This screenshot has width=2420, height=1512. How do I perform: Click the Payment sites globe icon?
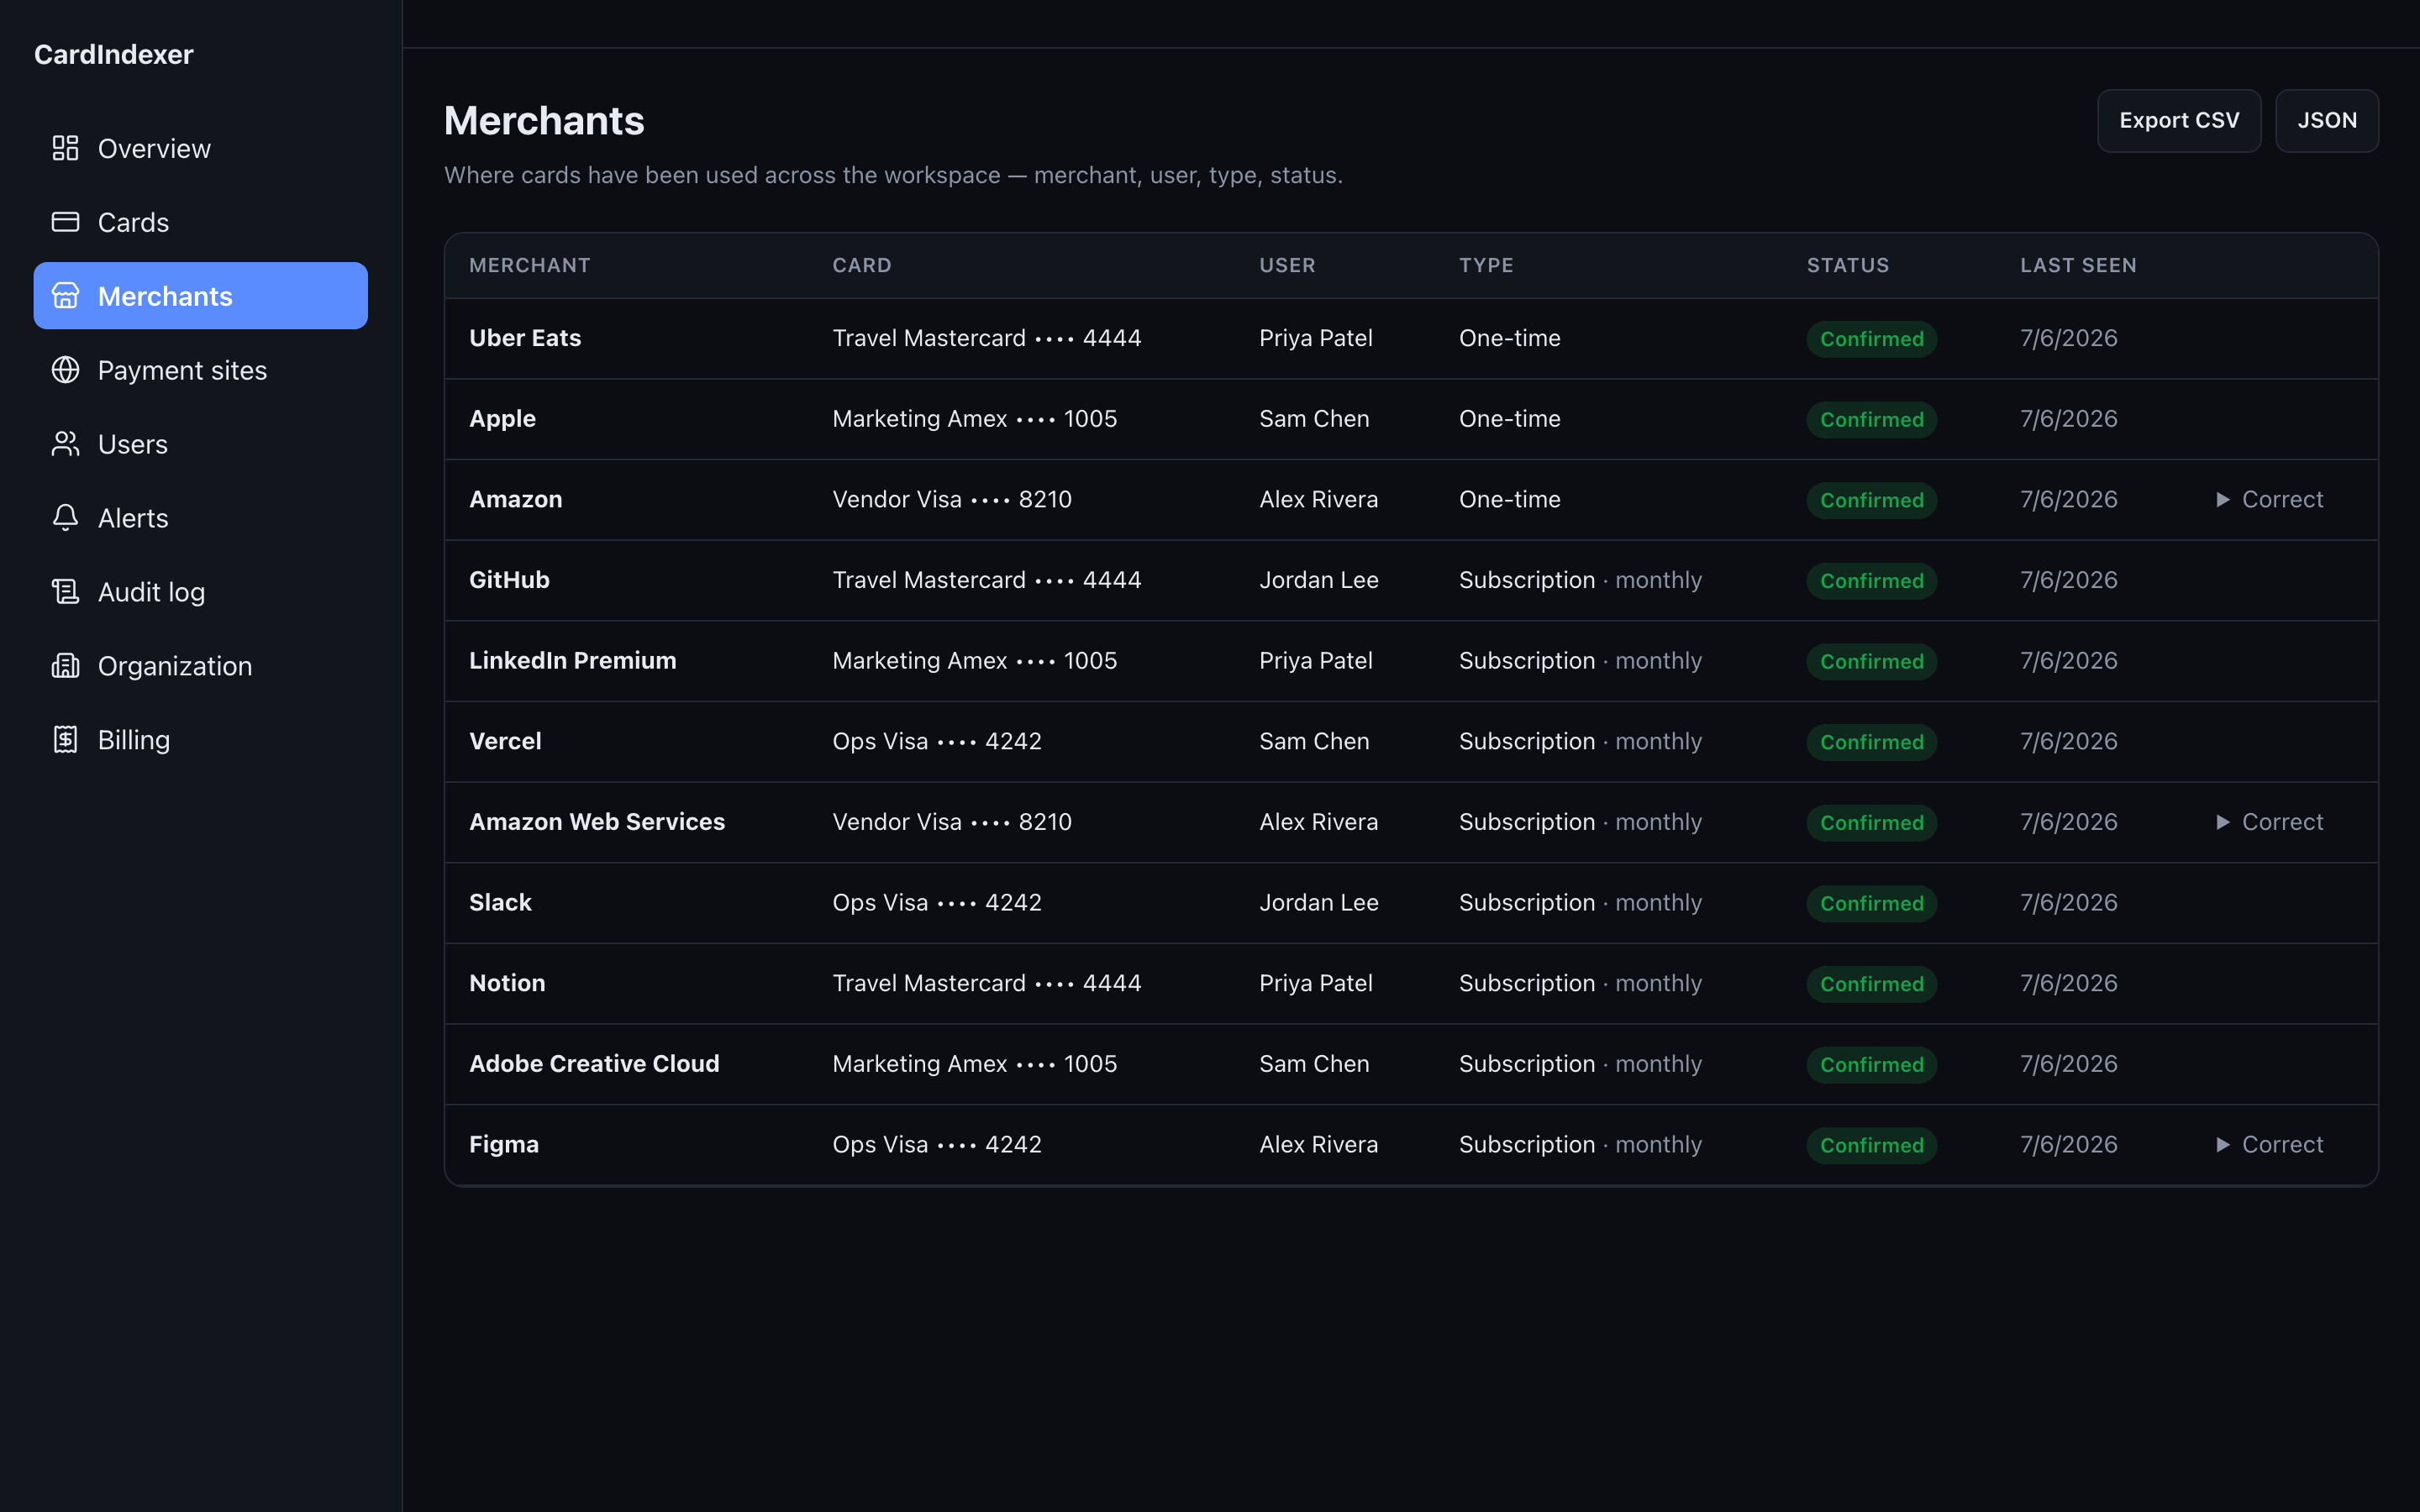(x=65, y=370)
